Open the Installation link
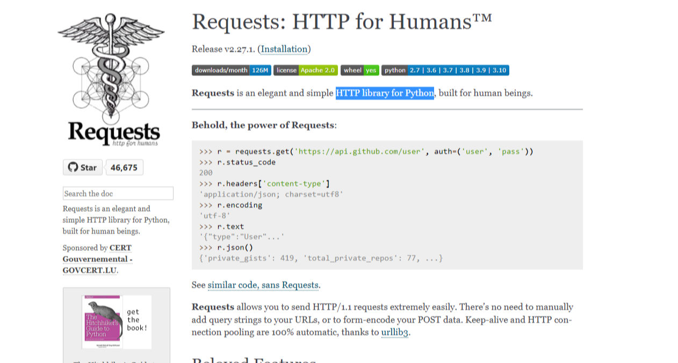 pyautogui.click(x=284, y=49)
